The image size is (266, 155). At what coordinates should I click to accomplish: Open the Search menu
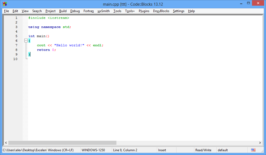[37, 11]
